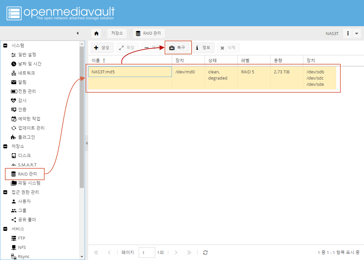Click the sidebar scrollbar up arrow
Screen dimensions: 364x260
pyautogui.click(x=82, y=44)
